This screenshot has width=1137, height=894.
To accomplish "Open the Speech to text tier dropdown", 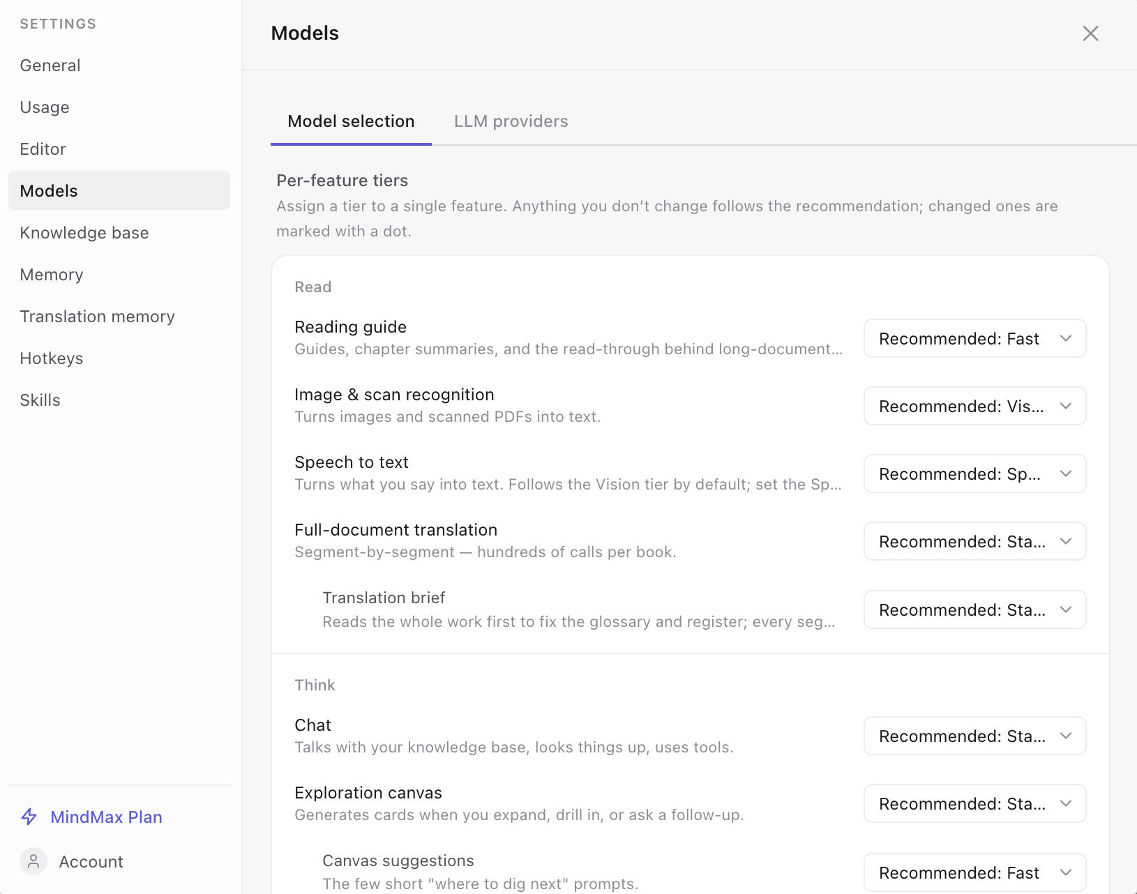I will click(975, 473).
